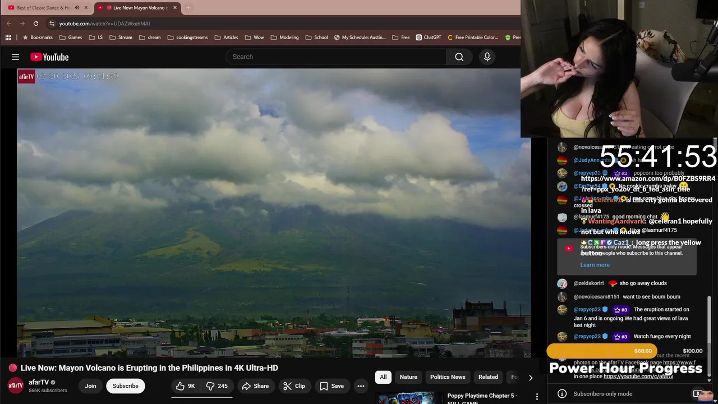Open afarTV channel name link
The width and height of the screenshot is (718, 404).
39,382
